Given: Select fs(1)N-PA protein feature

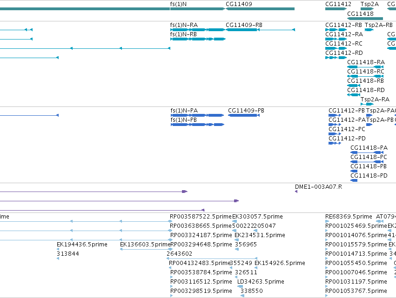Looking at the screenshot, I should coord(197,115).
